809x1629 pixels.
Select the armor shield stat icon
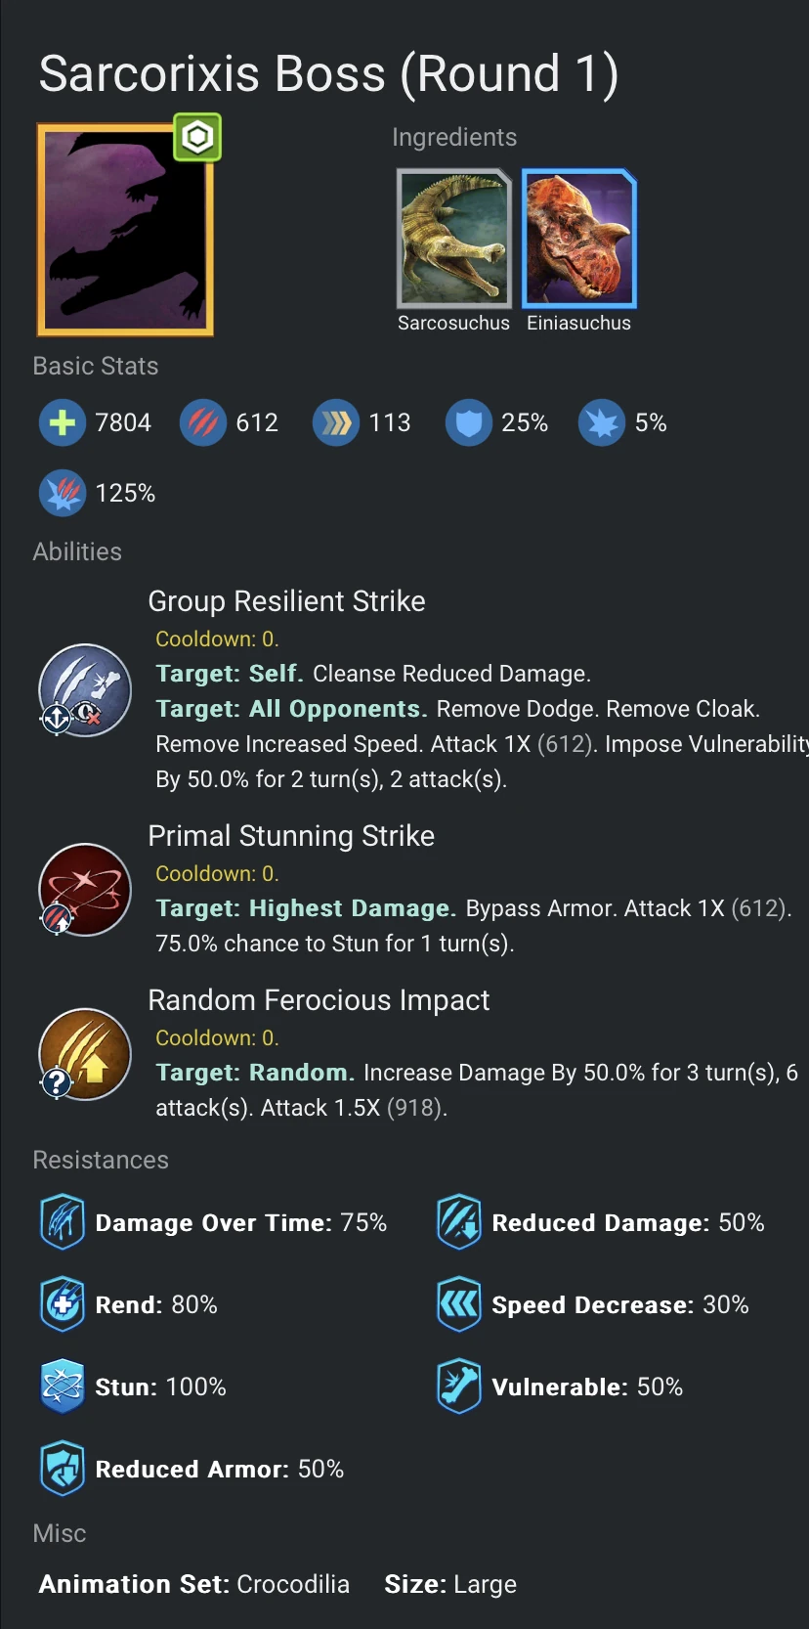(x=469, y=422)
